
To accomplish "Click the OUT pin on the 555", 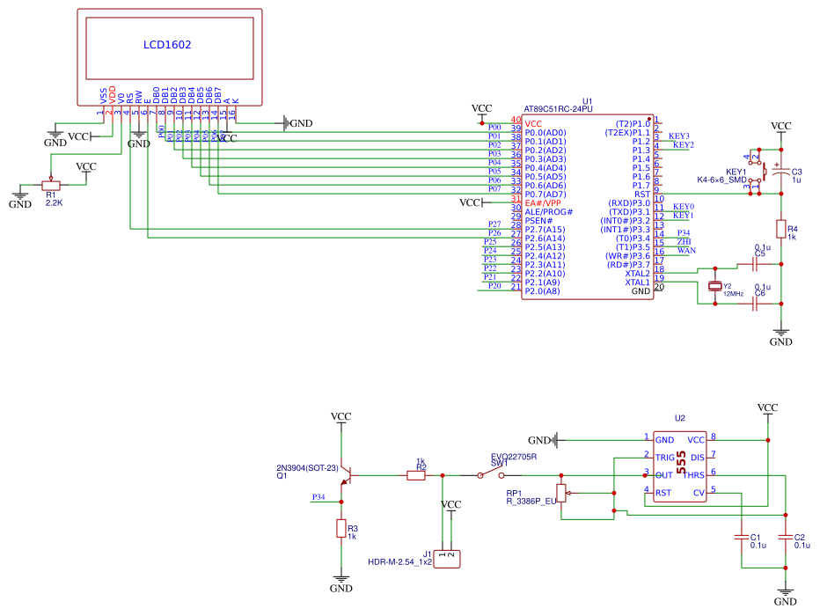I will [x=663, y=475].
